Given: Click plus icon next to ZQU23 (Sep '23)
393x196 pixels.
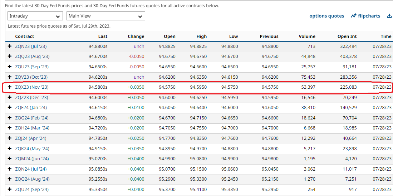Looking at the screenshot, I should [10, 67].
